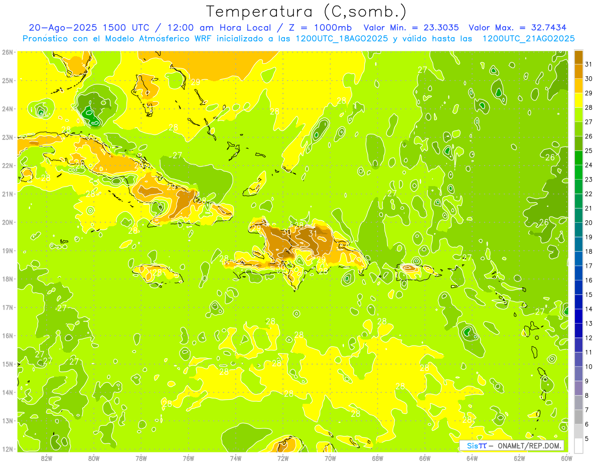The height and width of the screenshot is (465, 602).
Task: Click the 82W longitude axis label
Action: [47, 458]
